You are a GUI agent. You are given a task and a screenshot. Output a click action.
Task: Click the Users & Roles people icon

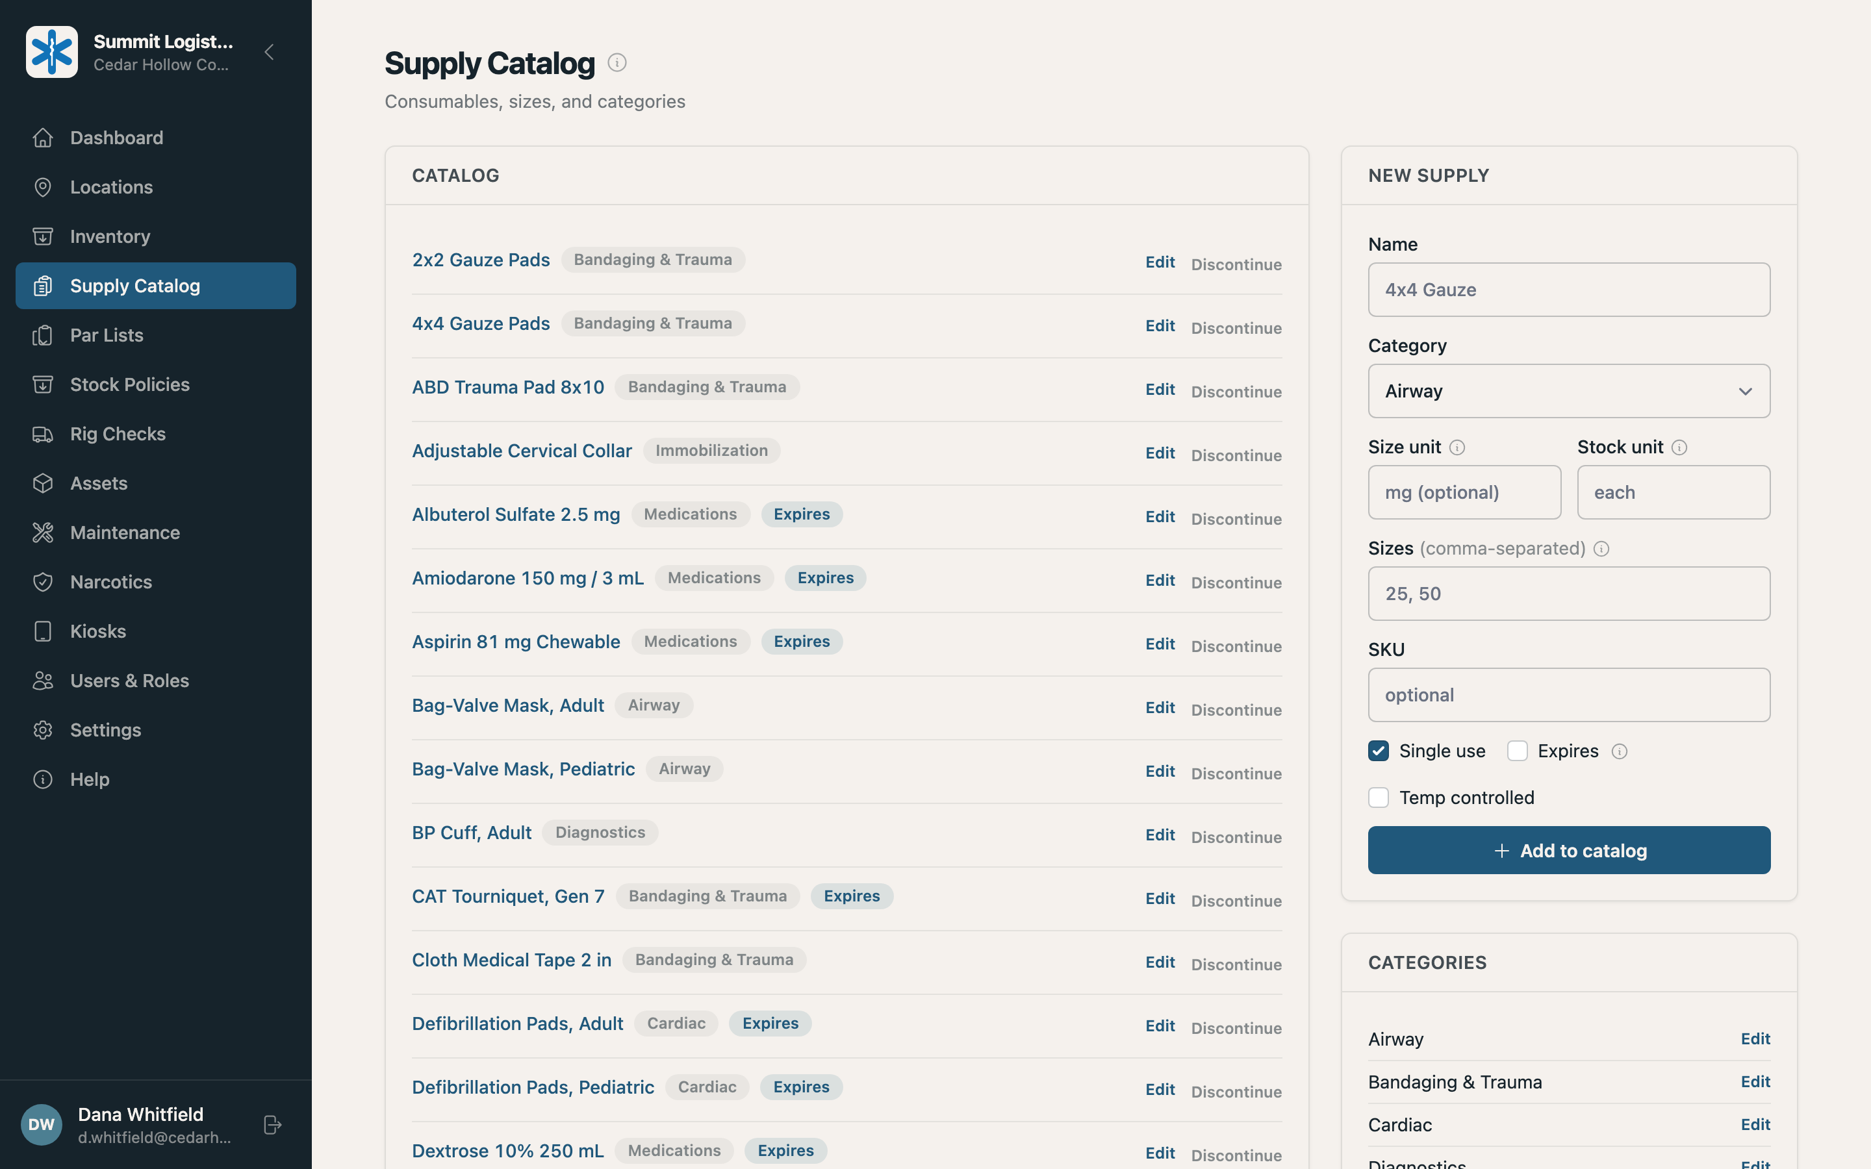coord(42,681)
